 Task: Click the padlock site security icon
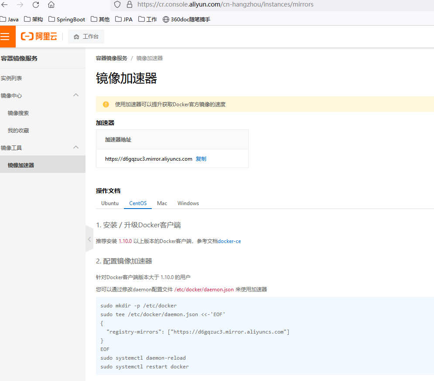[130, 4]
